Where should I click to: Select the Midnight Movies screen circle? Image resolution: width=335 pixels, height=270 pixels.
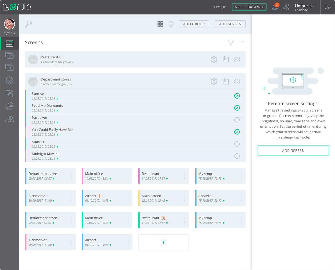(x=237, y=156)
